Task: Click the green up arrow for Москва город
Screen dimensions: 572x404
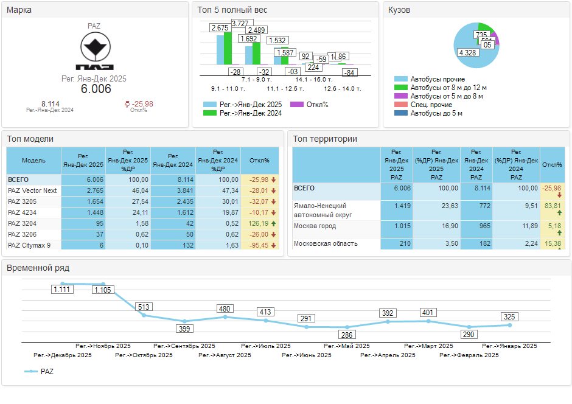Action: click(x=559, y=233)
